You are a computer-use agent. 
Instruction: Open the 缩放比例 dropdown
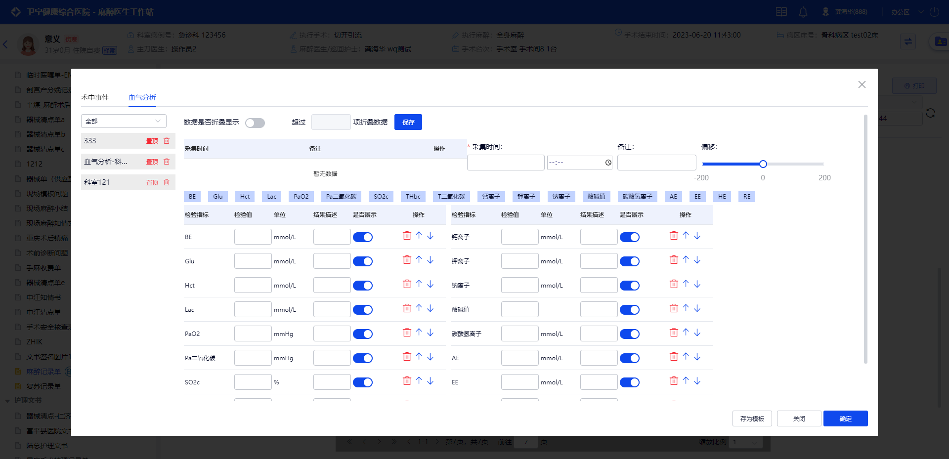coord(745,442)
